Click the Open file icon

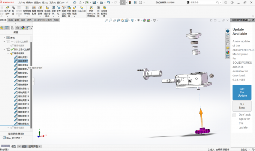tap(87, 3)
